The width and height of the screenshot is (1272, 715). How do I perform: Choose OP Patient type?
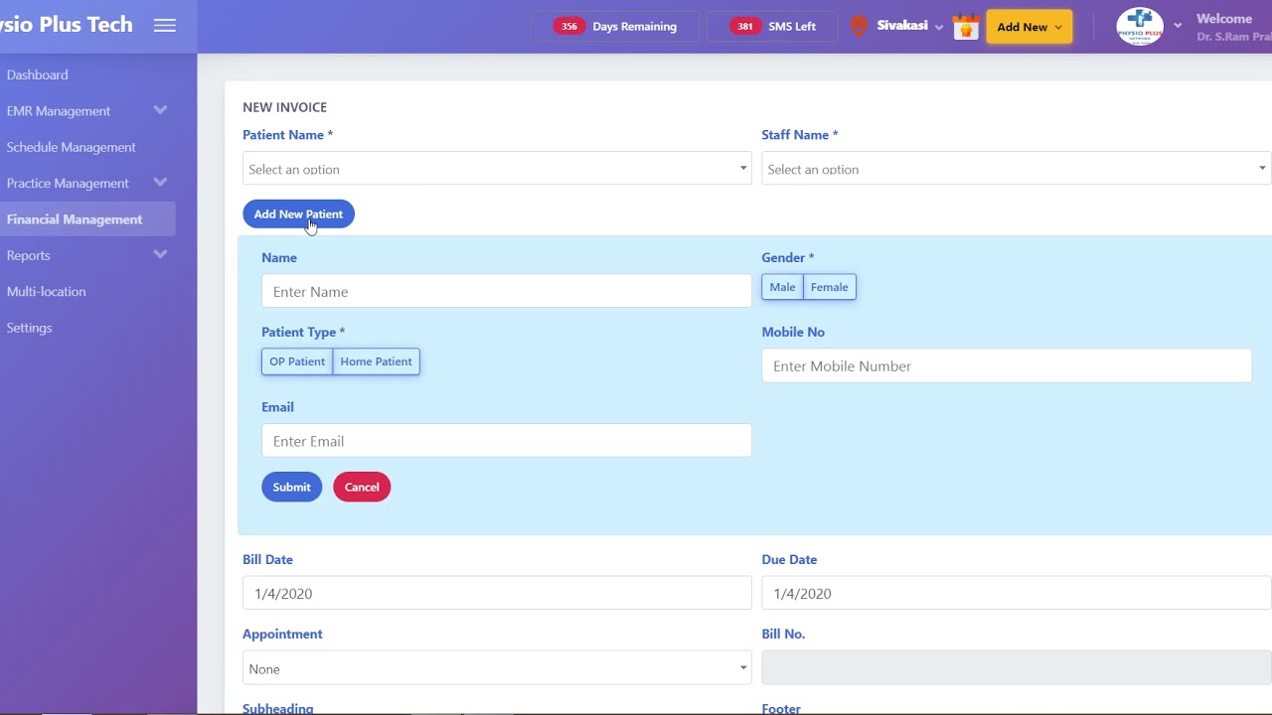click(297, 361)
